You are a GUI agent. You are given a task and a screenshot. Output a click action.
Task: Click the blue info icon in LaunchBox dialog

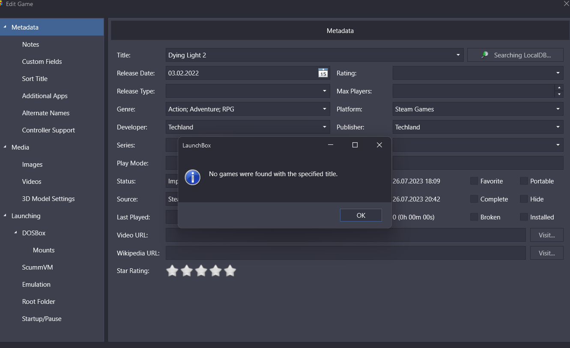[x=193, y=177]
